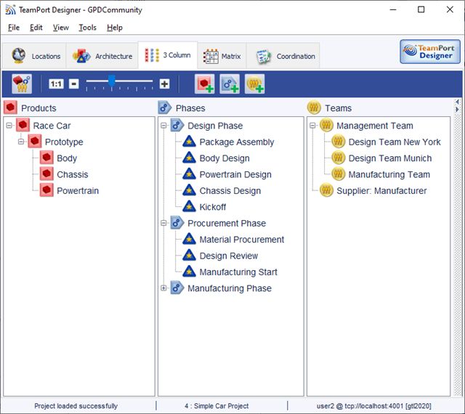This screenshot has width=465, height=414.
Task: Collapse the Prototype tree node
Action: point(21,142)
